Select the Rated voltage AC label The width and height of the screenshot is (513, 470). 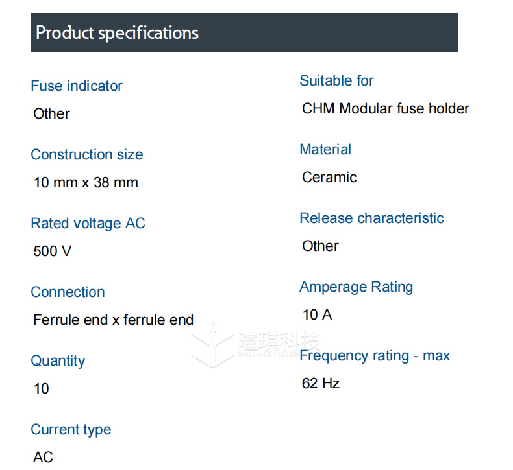point(88,223)
